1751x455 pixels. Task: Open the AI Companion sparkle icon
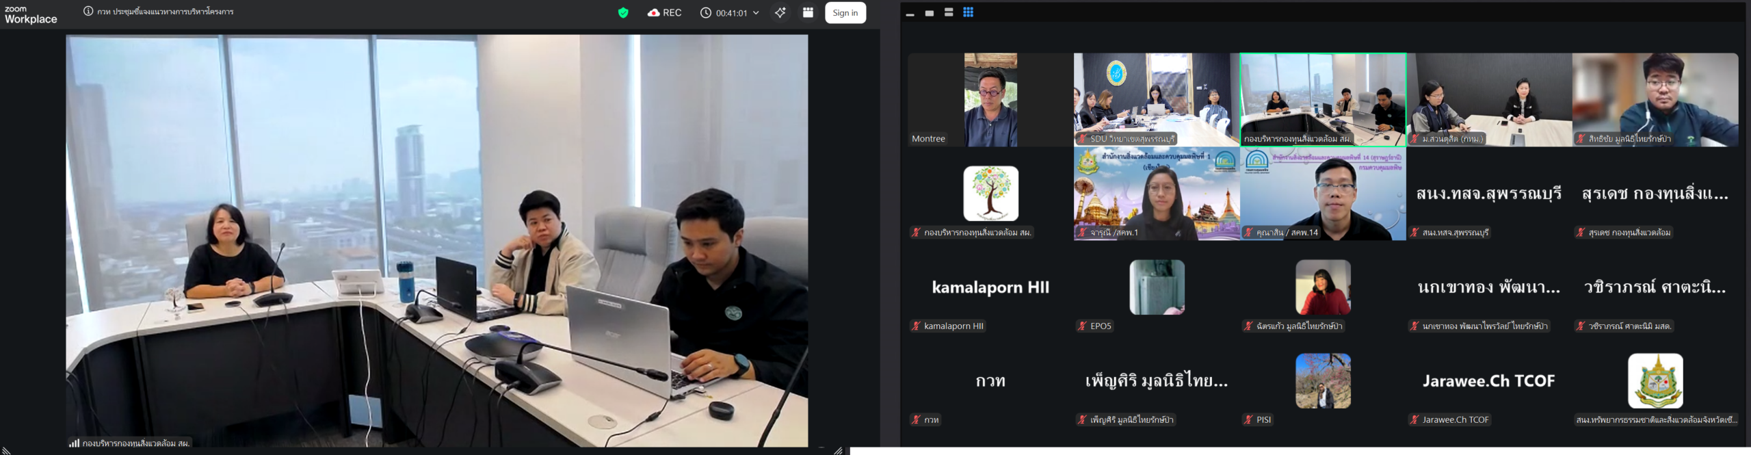coord(780,13)
